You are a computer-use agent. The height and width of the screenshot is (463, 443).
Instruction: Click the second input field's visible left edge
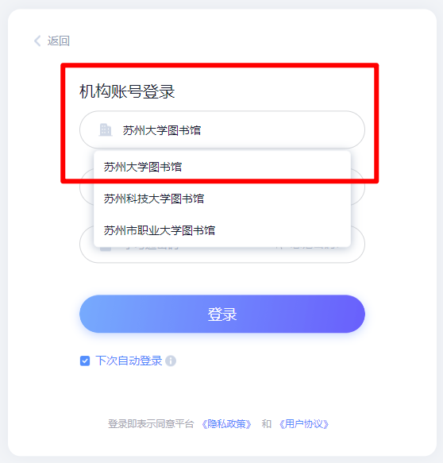click(x=87, y=187)
